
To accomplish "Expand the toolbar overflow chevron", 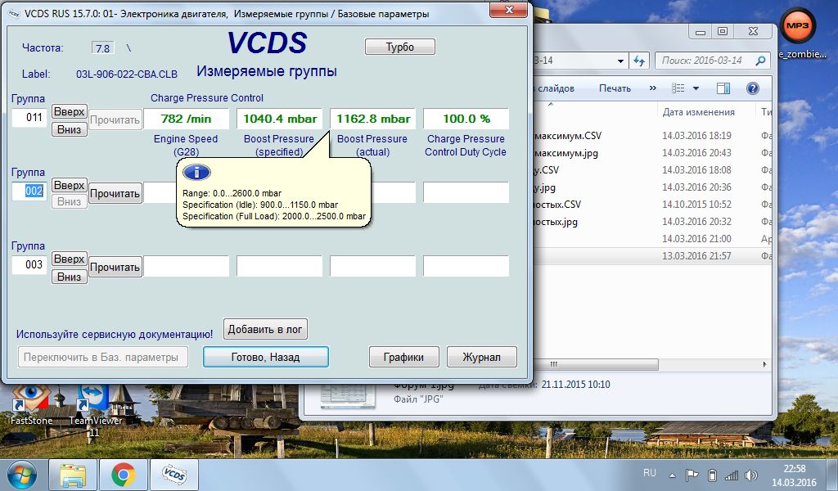I will click(x=652, y=88).
